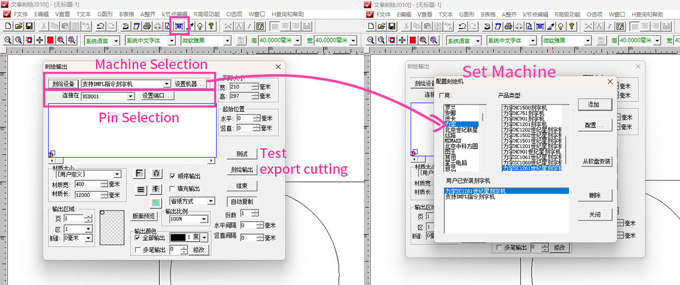This screenshot has width=680, height=285.
Task: Open the 系统语言 dropdown in right window
Action: [x=478, y=40]
